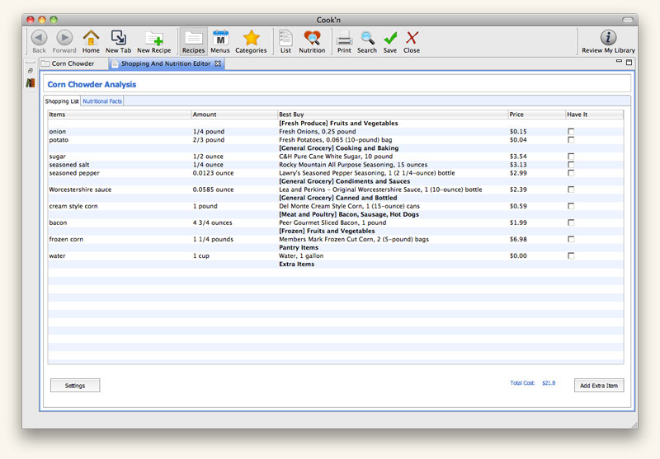Click the Best Buy column header
The image size is (660, 459).
pyautogui.click(x=393, y=115)
